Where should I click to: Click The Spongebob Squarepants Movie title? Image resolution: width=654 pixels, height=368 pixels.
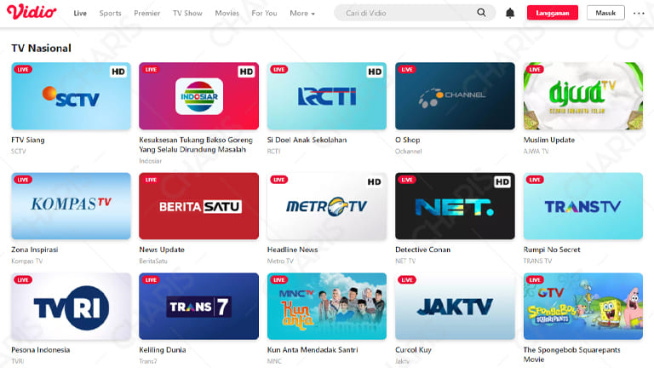click(572, 354)
